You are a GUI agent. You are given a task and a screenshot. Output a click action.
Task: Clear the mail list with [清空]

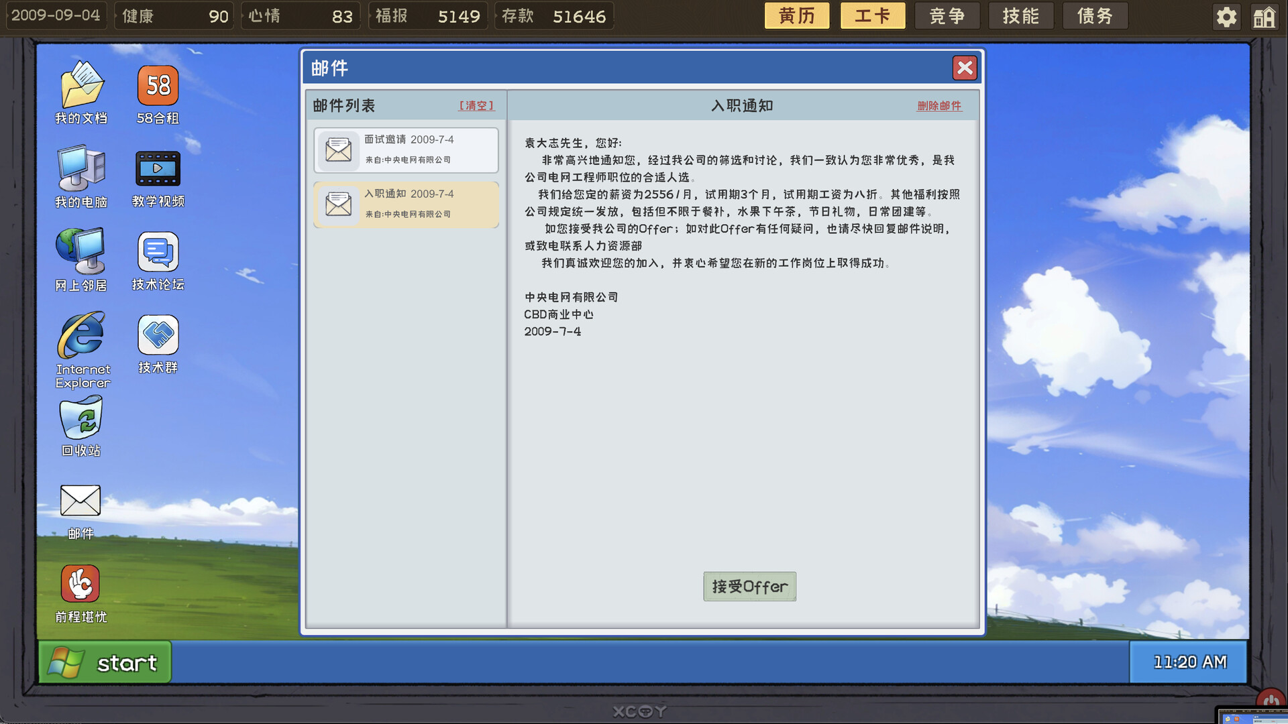(x=476, y=105)
